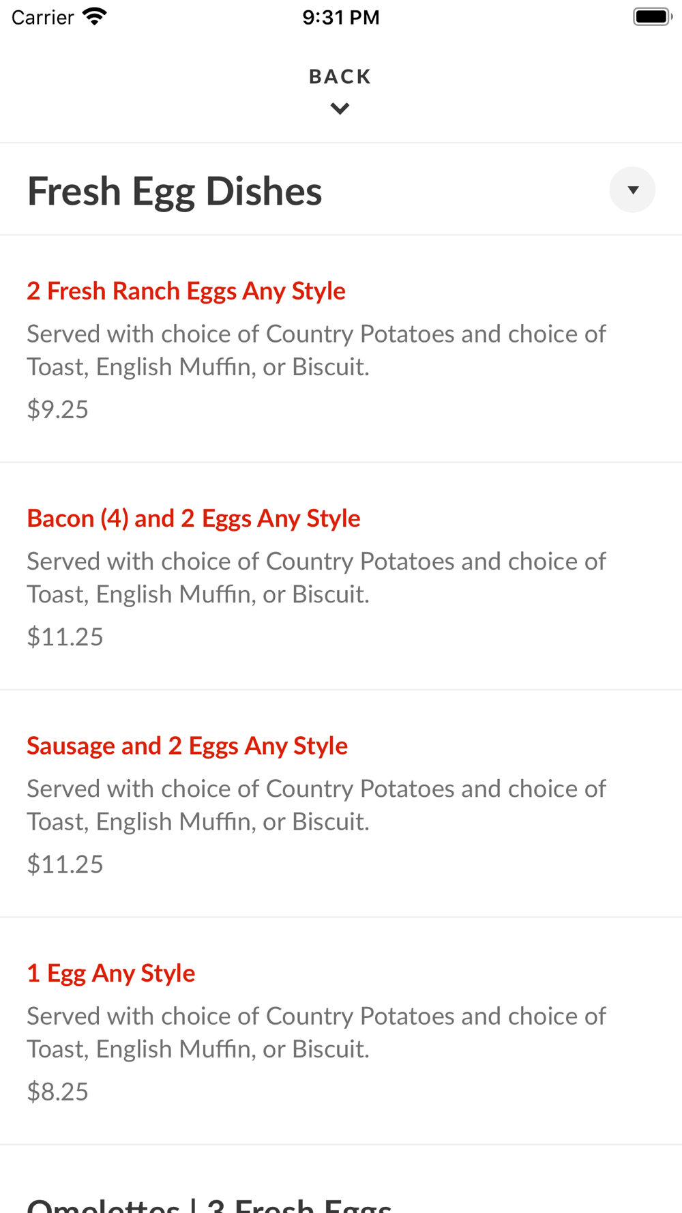
Task: Choose Bacon (4) and 2 Eggs Any Style
Action: click(x=194, y=518)
